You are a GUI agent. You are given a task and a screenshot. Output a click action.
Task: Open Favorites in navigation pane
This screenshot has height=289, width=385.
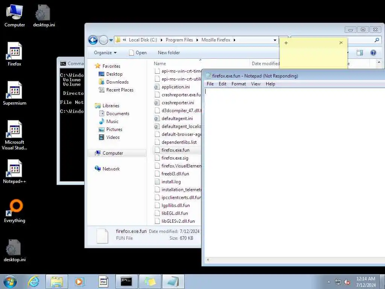point(111,66)
